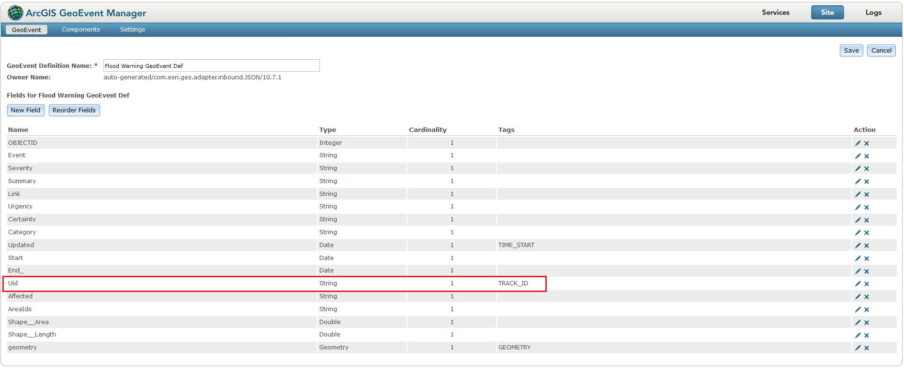Click the Uid field name
904x369 pixels.
(x=13, y=283)
